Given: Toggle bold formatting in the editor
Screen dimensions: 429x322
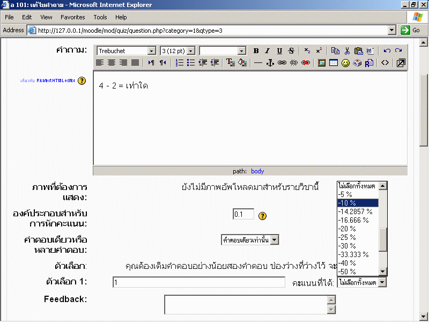Looking at the screenshot, I should pos(256,51).
